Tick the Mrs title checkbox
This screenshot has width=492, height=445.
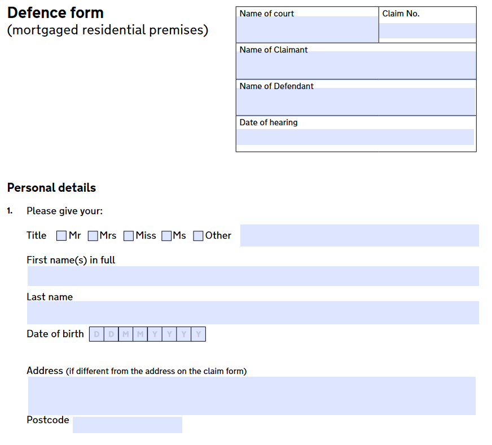click(93, 236)
